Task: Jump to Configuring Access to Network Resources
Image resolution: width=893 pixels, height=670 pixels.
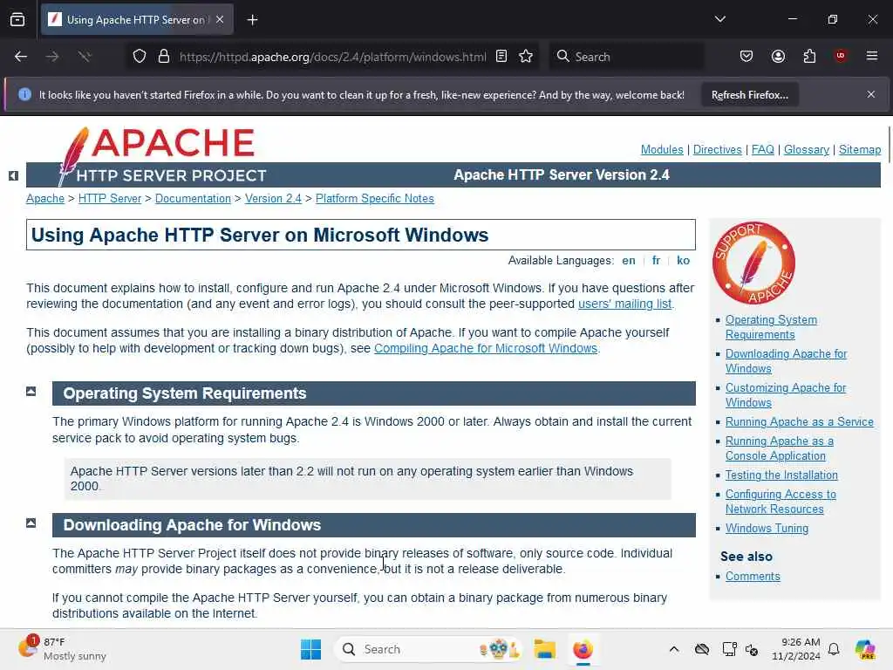Action: tap(781, 502)
